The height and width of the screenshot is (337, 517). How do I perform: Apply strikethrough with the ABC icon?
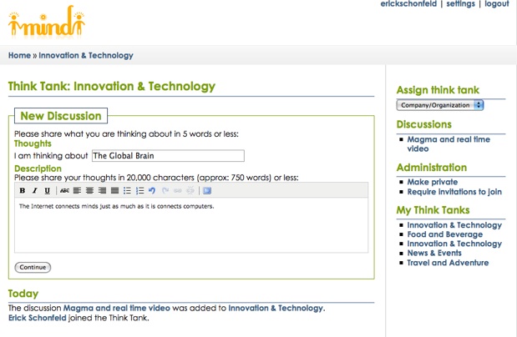[x=64, y=191]
